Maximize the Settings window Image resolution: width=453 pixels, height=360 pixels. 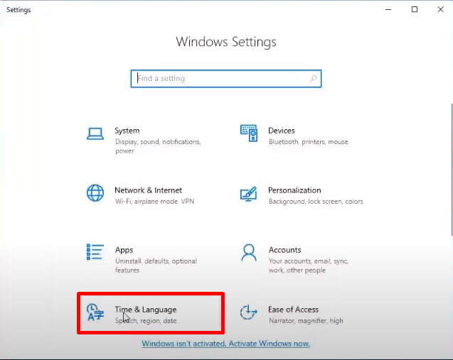tap(415, 9)
